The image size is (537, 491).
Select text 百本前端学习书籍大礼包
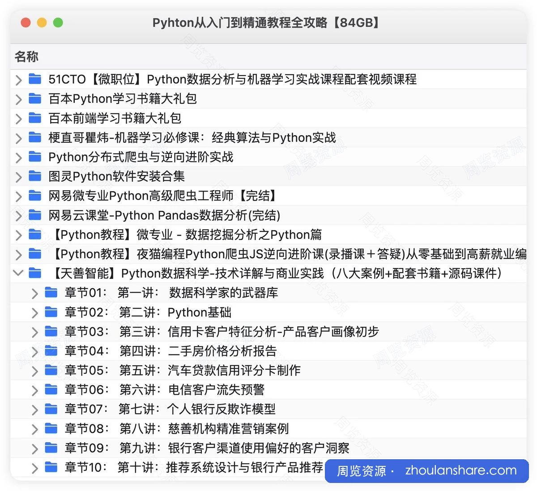pos(115,118)
